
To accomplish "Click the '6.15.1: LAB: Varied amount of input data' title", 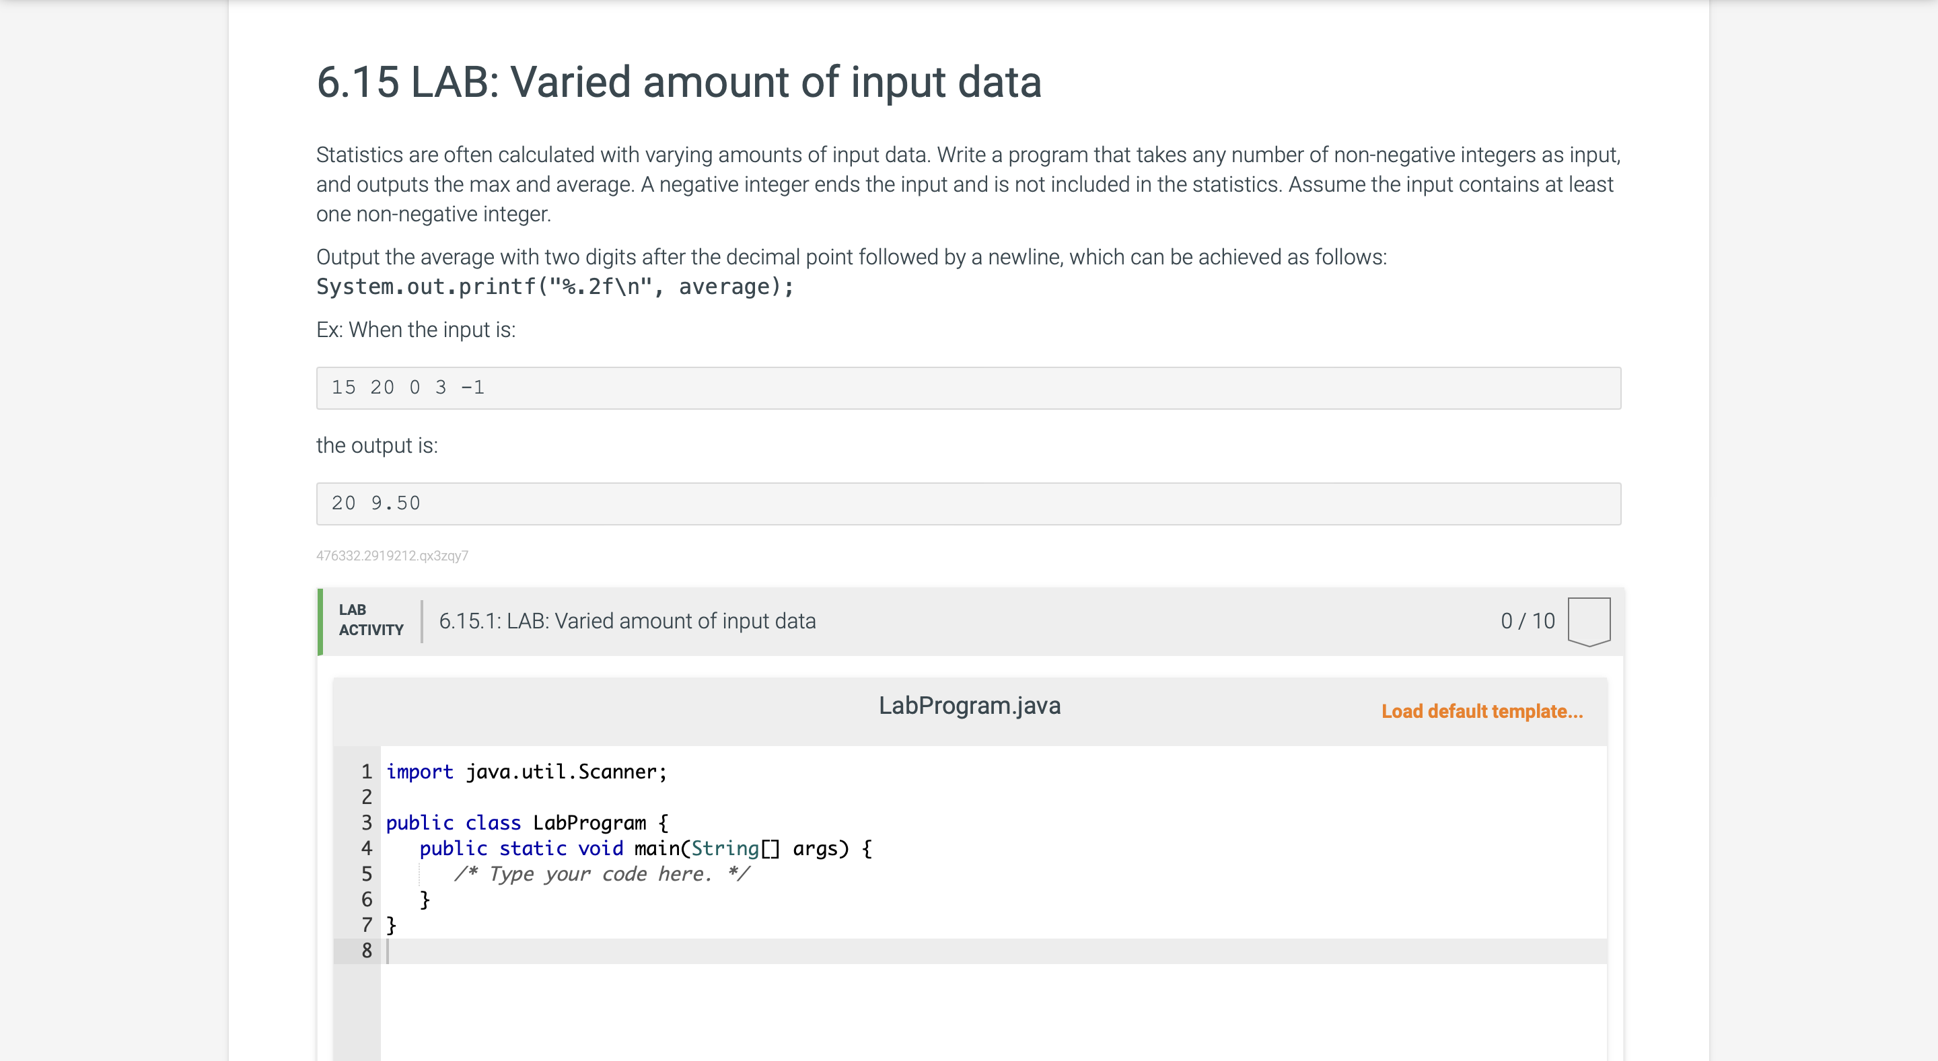I will [x=627, y=621].
